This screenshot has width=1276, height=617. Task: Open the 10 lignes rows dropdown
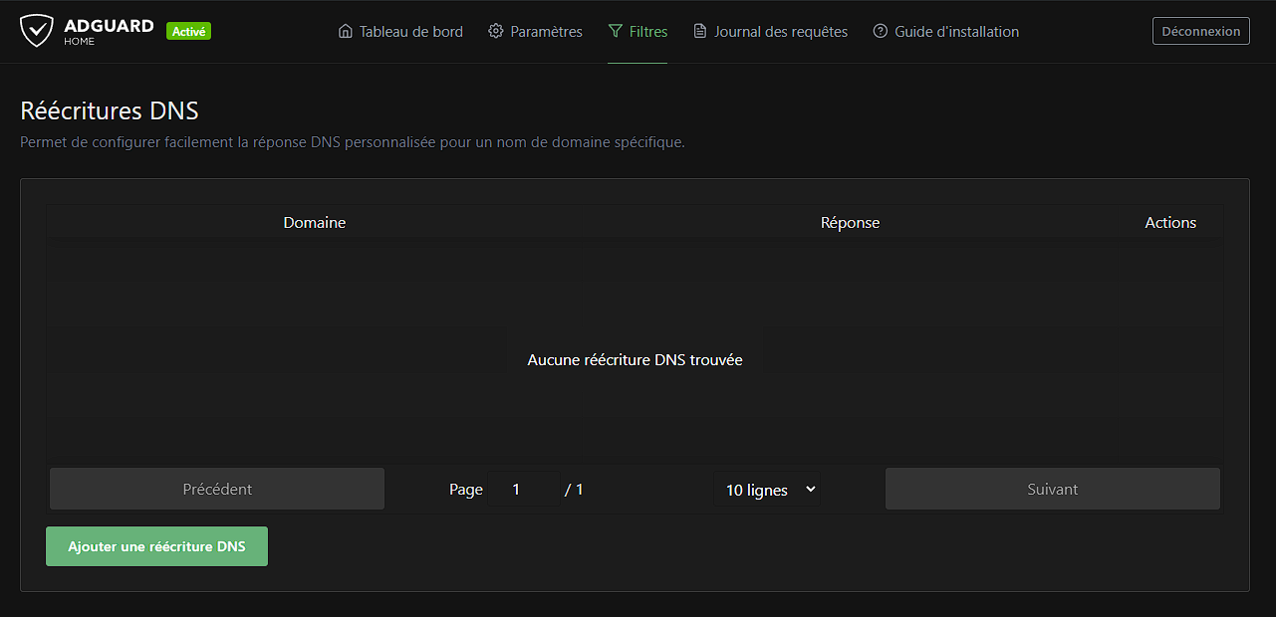(767, 490)
